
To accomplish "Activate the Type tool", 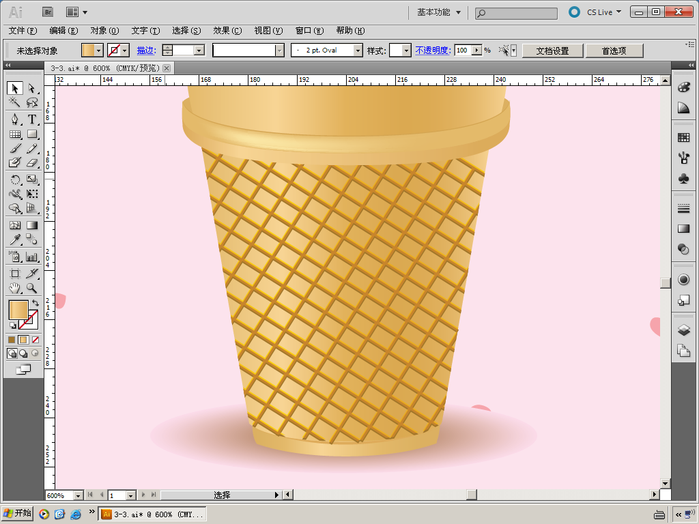I will click(31, 119).
